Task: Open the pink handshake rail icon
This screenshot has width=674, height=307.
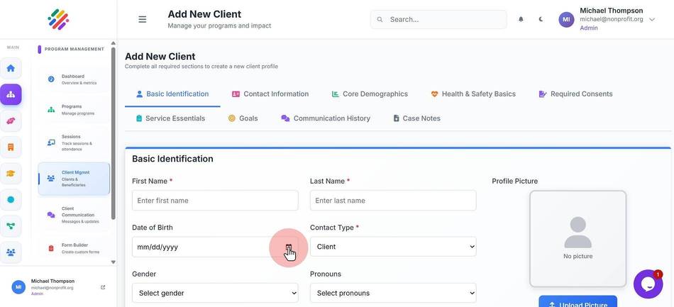Action: coord(11,121)
